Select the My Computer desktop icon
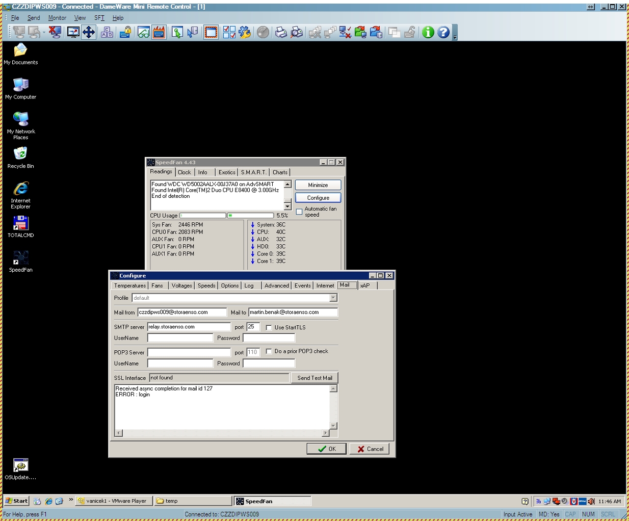The image size is (629, 521). tap(21, 88)
